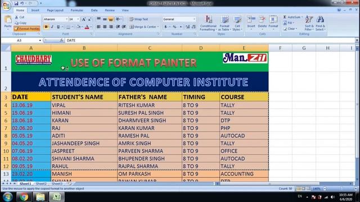This screenshot has width=360, height=202.
Task: Switch to the Insert ribbon tab
Action: (x=35, y=10)
